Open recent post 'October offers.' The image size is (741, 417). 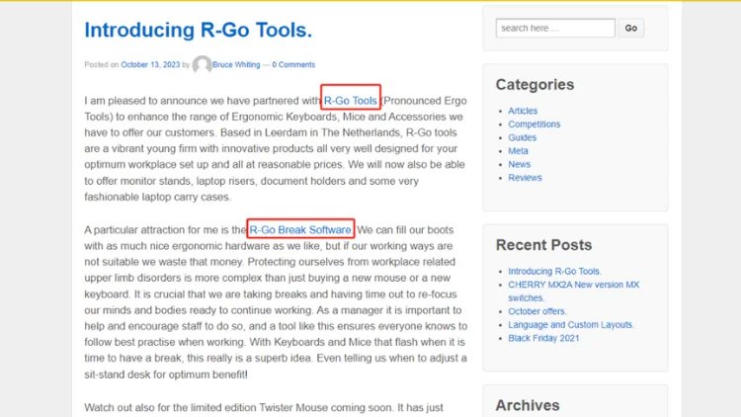point(537,311)
